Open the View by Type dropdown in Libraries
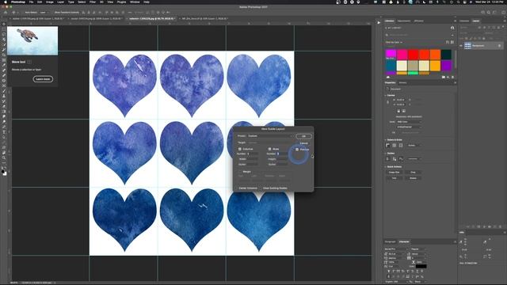This screenshot has height=285, width=507. click(394, 42)
